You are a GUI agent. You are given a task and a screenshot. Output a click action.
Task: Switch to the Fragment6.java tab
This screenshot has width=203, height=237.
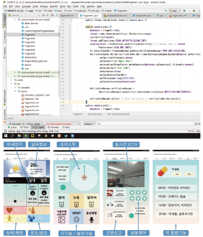[x=143, y=15]
